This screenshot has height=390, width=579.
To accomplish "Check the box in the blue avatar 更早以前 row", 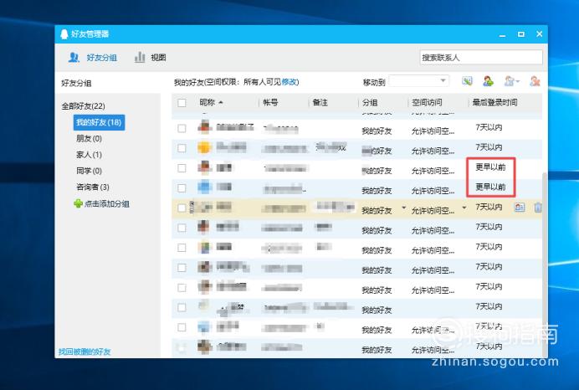I will 182,188.
